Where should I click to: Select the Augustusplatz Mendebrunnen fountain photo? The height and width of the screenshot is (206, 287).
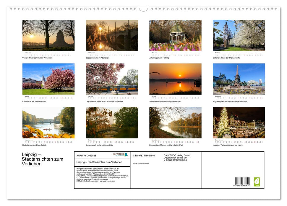pyautogui.click(x=239, y=79)
